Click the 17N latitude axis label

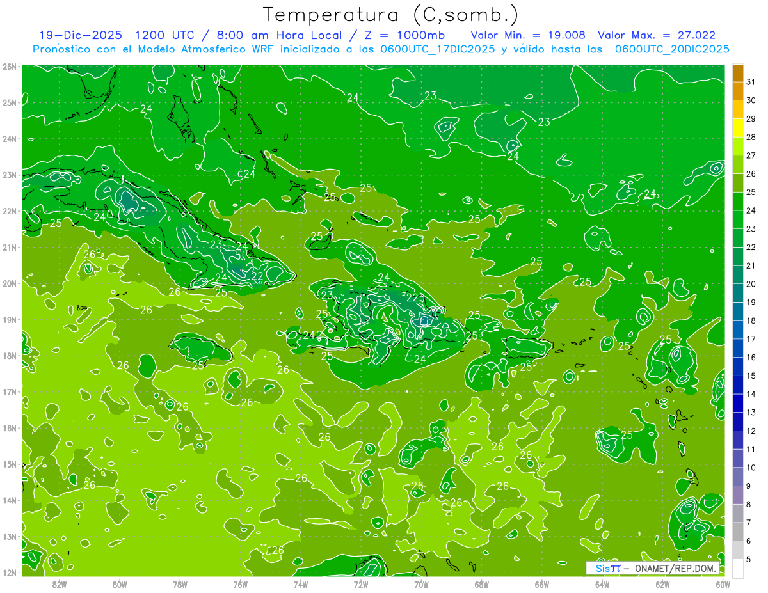10,391
